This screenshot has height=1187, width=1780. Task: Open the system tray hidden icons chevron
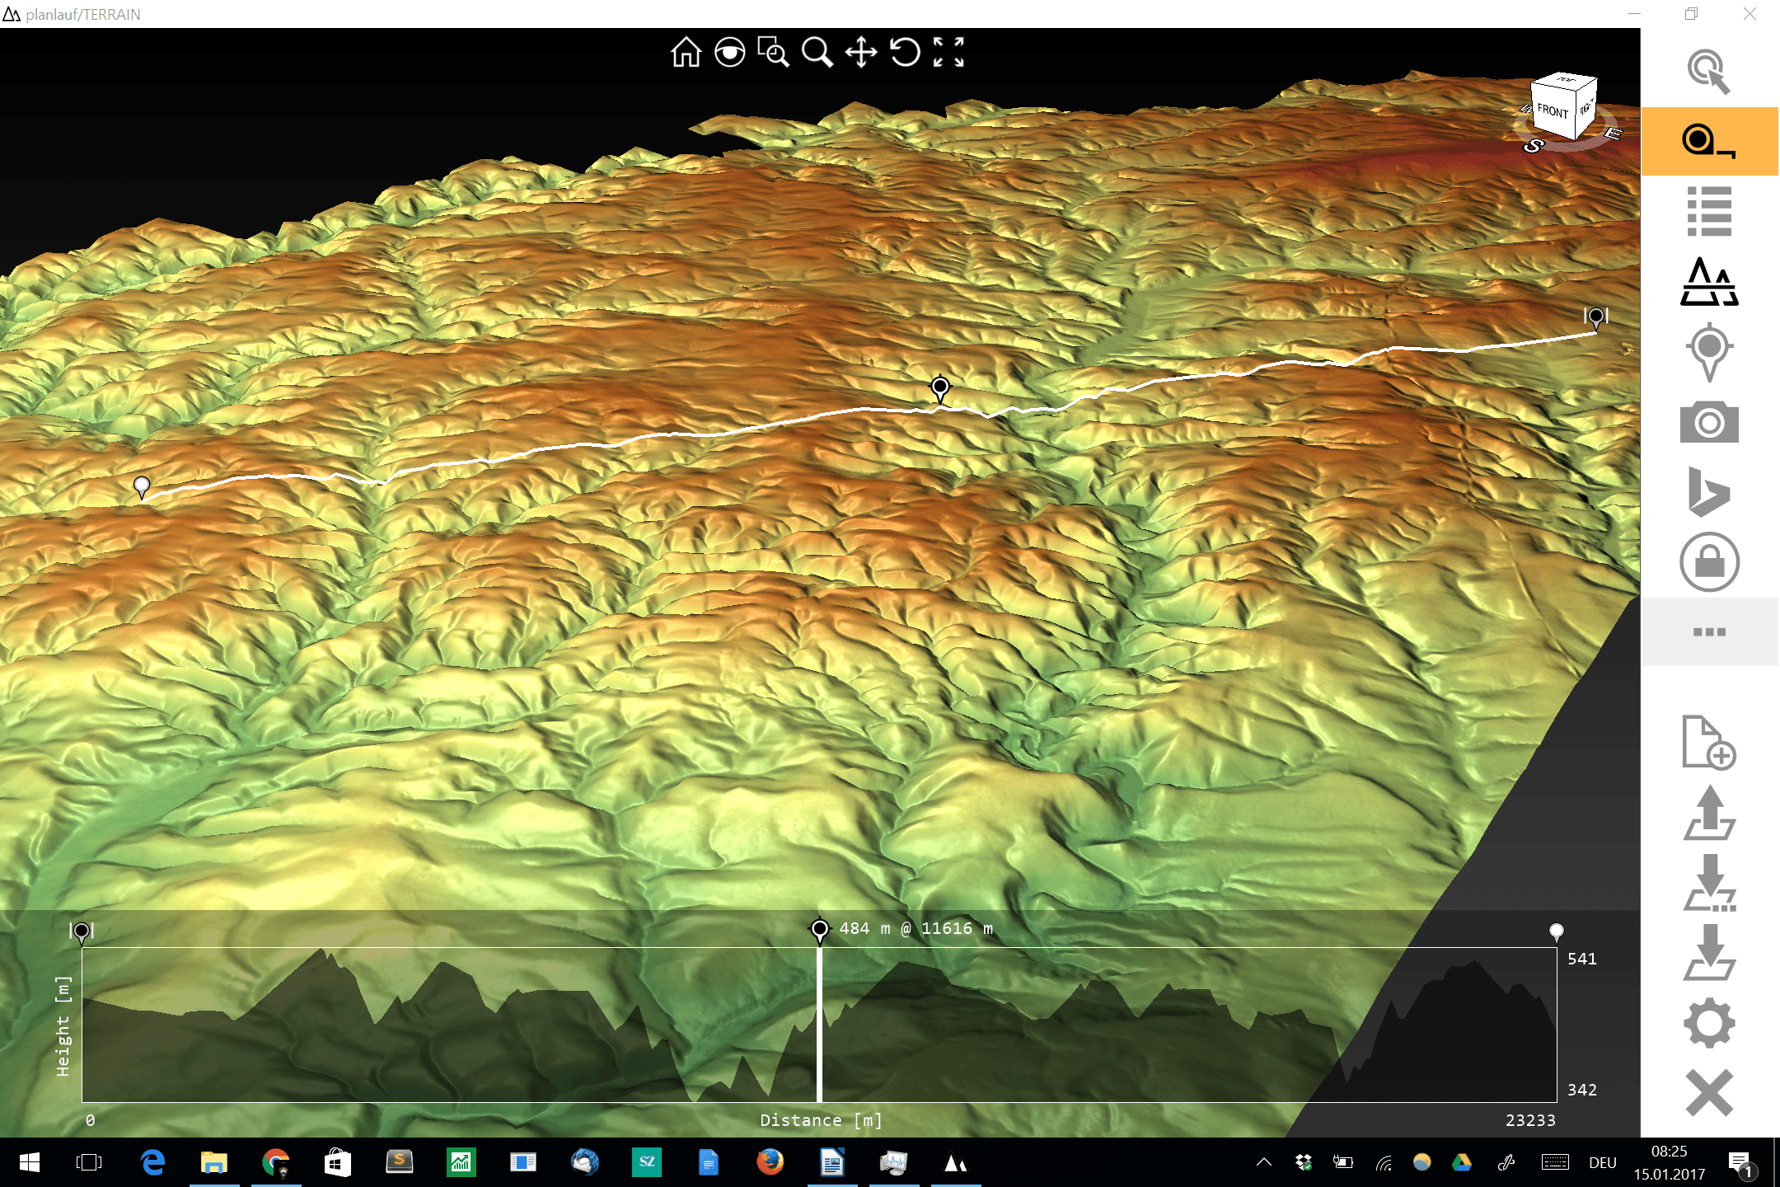point(1263,1163)
